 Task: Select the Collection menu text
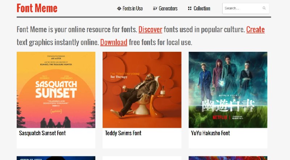pos(202,8)
